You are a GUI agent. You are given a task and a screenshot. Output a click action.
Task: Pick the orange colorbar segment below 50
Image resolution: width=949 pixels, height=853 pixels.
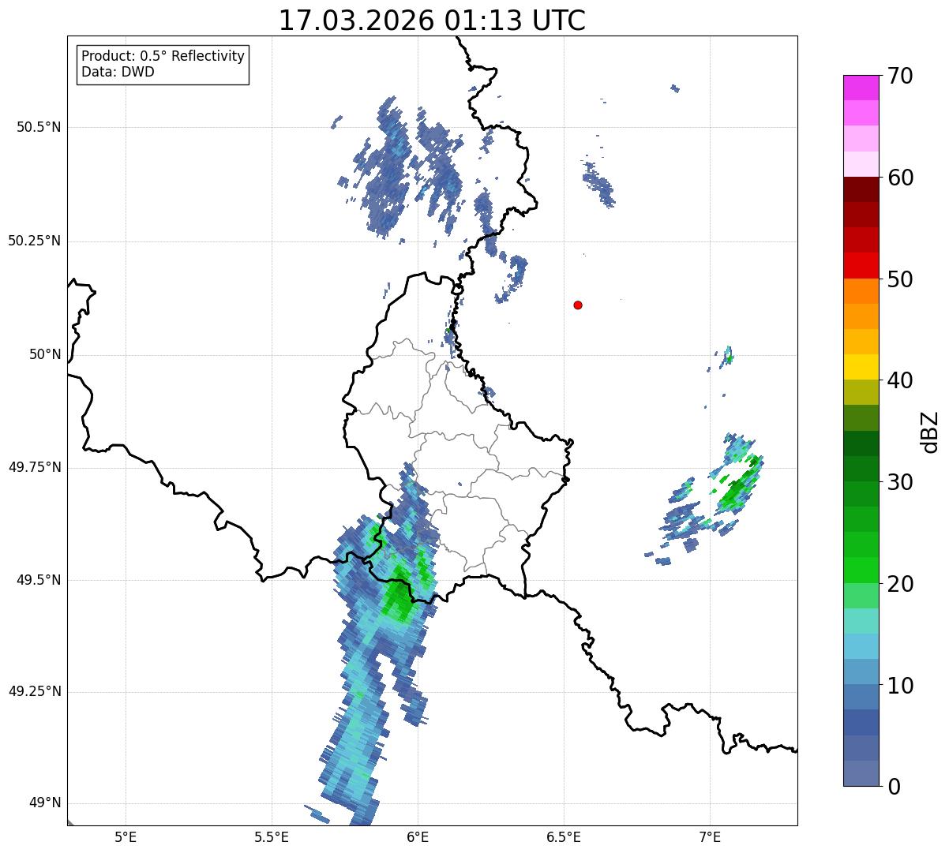point(861,291)
